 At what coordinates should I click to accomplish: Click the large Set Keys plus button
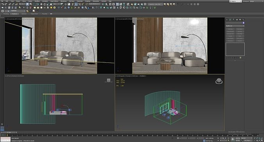[233, 139]
